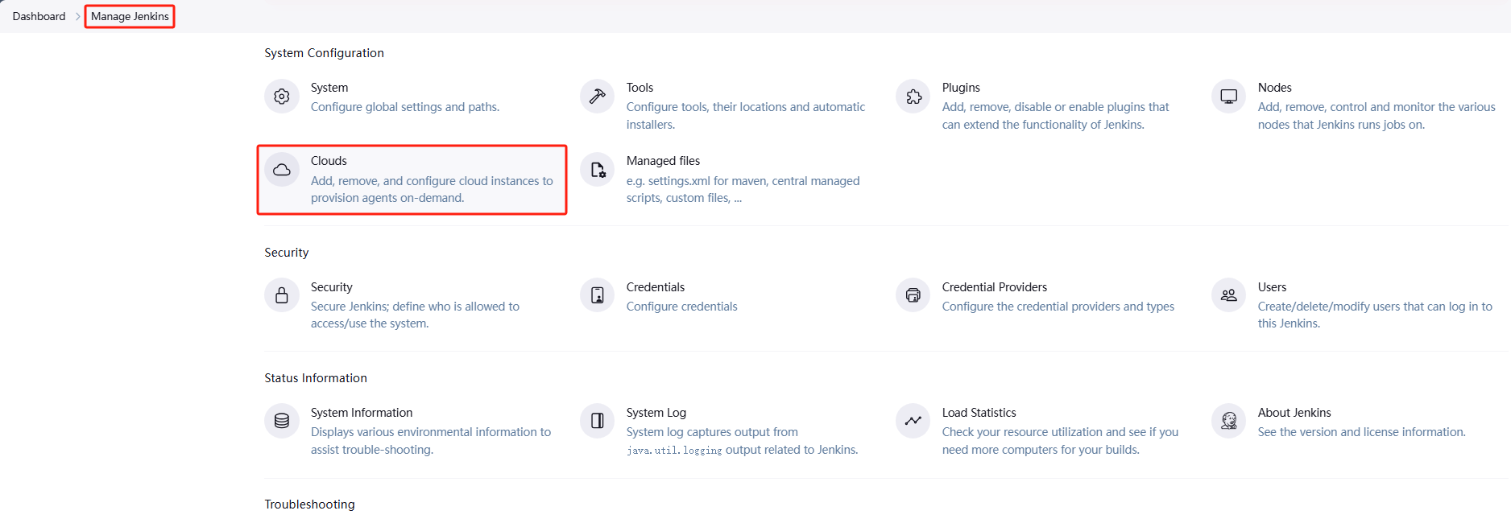Go to Dashboard breadcrumb

[39, 16]
